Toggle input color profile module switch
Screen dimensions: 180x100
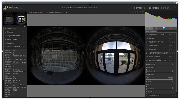pos(147,42)
